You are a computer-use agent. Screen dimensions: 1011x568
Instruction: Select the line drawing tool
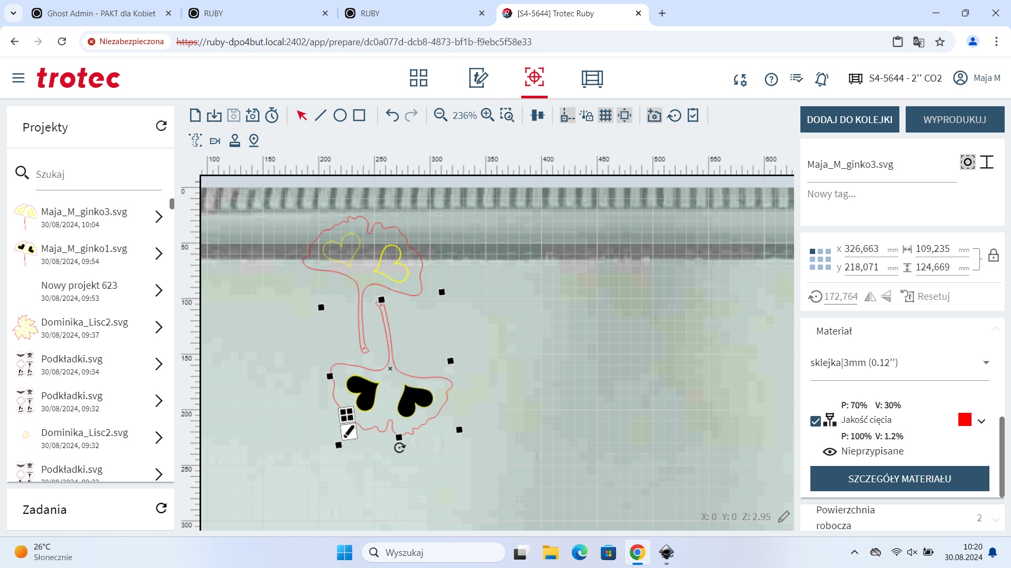click(x=321, y=115)
